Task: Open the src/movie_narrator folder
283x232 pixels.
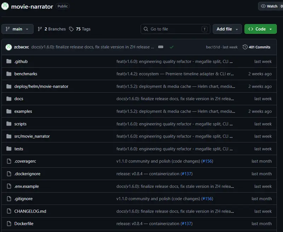Action: point(32,136)
